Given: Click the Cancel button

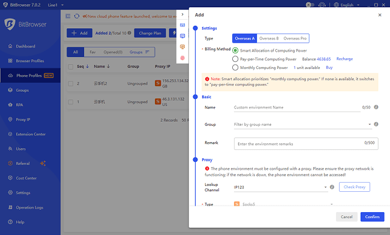Looking at the screenshot, I should tap(346, 216).
